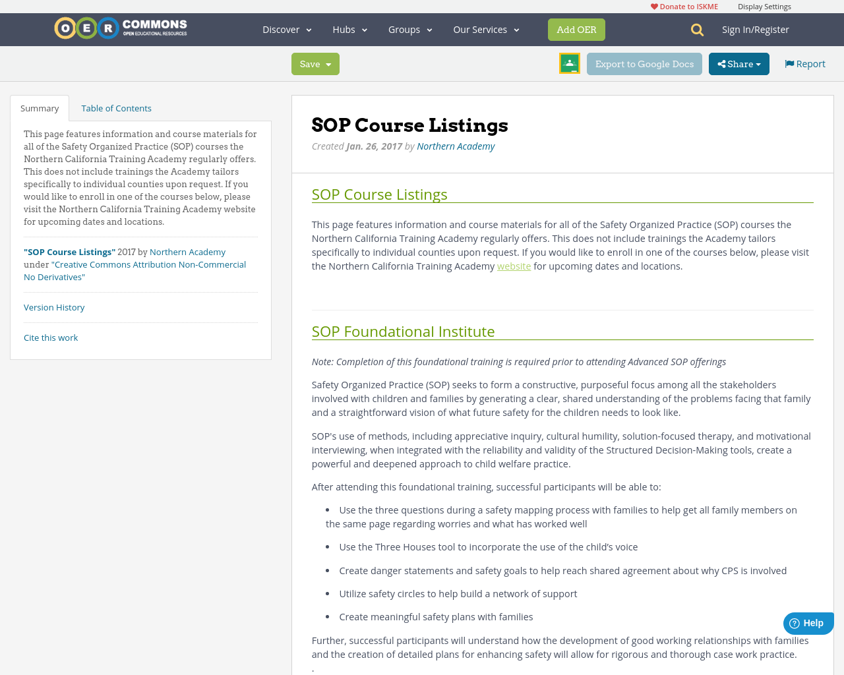Click the OER Commons logo
This screenshot has width=844, height=675.
coord(120,27)
